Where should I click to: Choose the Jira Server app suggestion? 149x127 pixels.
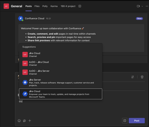click(61, 83)
